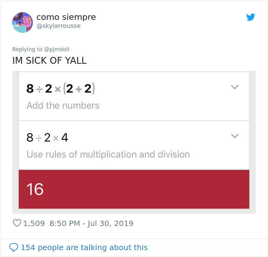Click the Twitter bird logo
This screenshot has height=257, width=268.
pos(251,17)
